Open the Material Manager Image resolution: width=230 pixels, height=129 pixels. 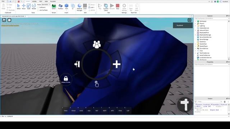(79, 7)
